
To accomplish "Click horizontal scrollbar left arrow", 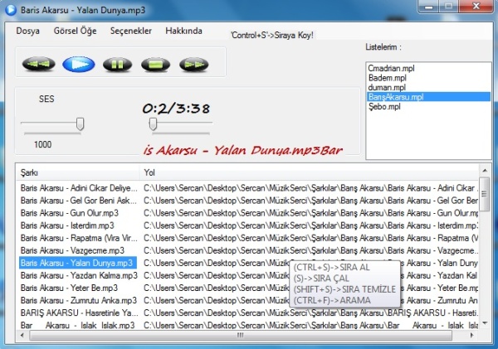I will tap(22, 335).
